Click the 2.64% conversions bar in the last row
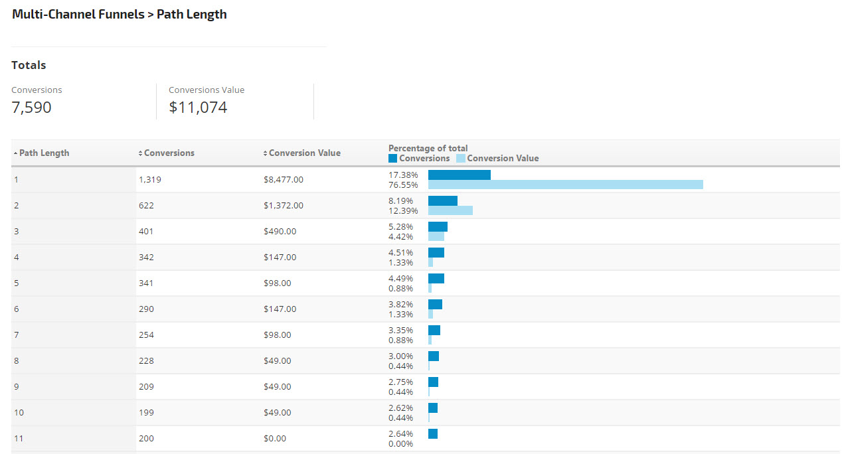 (x=432, y=433)
